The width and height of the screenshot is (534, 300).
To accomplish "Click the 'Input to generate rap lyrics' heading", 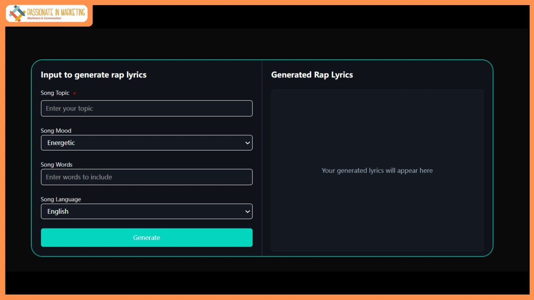I will tap(93, 75).
